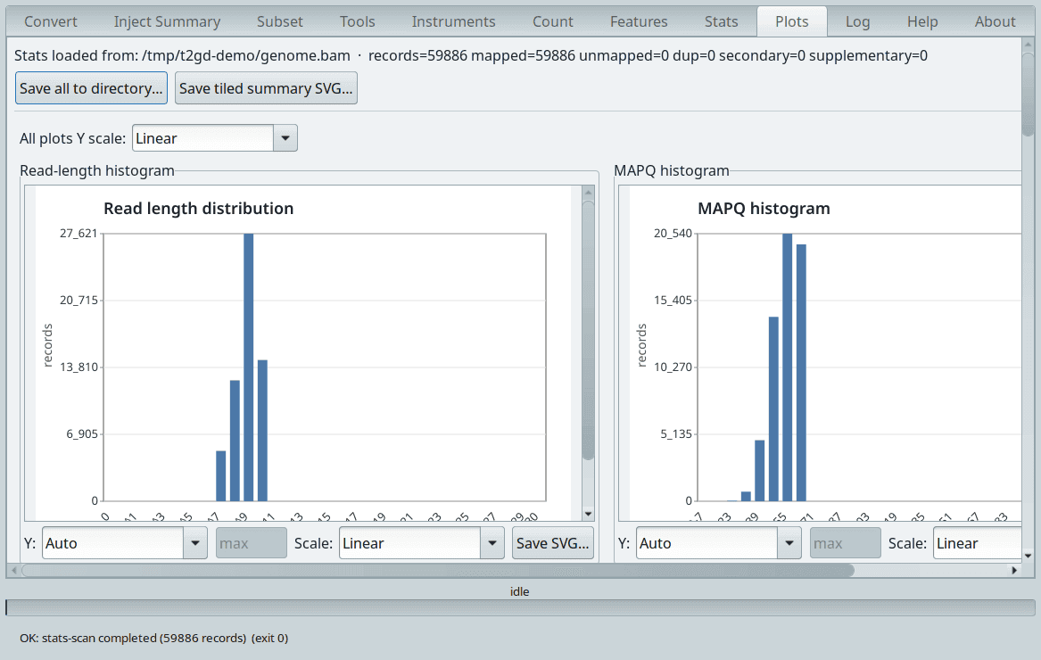Switch to the About tab
The image size is (1041, 660).
[x=995, y=22]
